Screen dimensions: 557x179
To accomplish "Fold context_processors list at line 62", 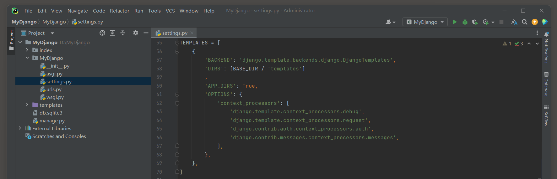I will pos(177,103).
